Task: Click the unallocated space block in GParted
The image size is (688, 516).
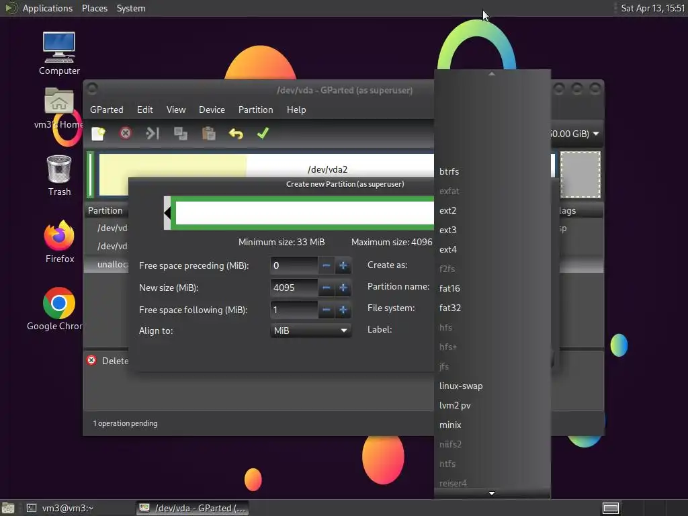Action: click(x=580, y=175)
